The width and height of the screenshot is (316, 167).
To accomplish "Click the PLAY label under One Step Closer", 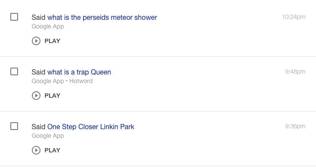I will pyautogui.click(x=53, y=150).
